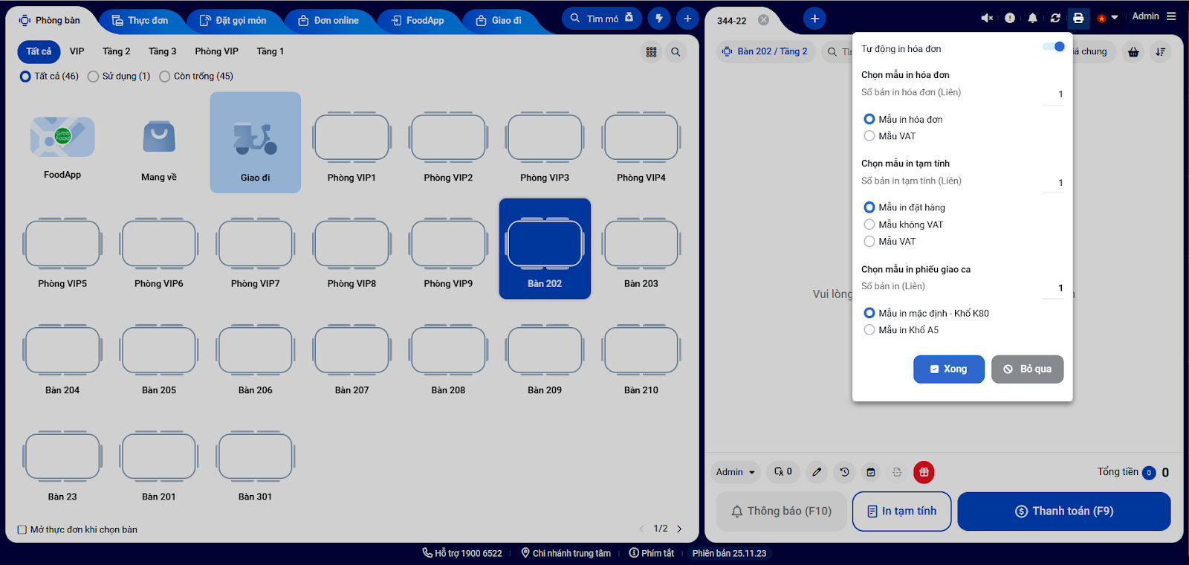Click the In tạm tính button
The height and width of the screenshot is (565, 1189).
tap(902, 511)
